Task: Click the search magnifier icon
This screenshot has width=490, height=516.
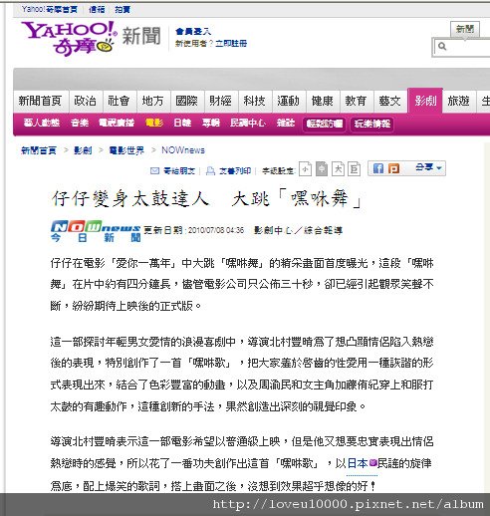Action: point(442,46)
